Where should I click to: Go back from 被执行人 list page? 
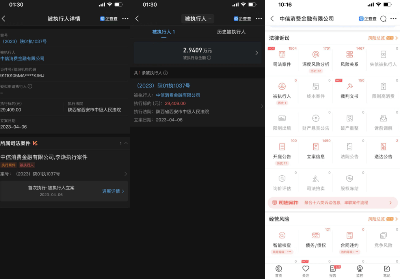(x=137, y=19)
